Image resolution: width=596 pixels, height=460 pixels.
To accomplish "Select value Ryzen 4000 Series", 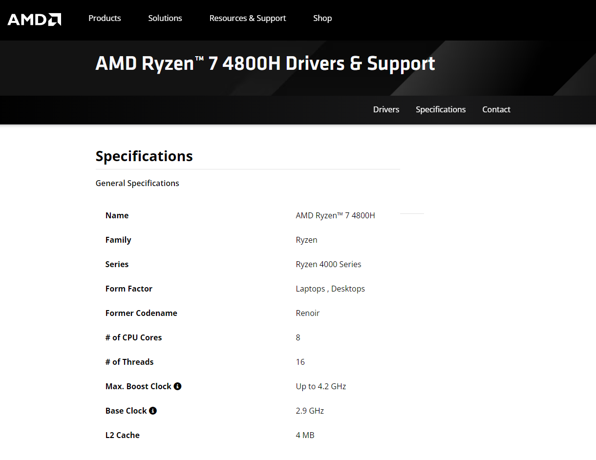I will click(x=329, y=264).
